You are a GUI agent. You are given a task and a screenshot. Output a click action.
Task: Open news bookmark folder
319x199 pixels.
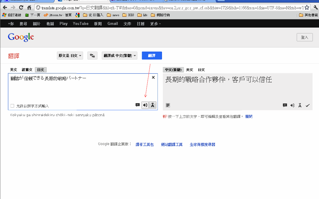[113, 15]
